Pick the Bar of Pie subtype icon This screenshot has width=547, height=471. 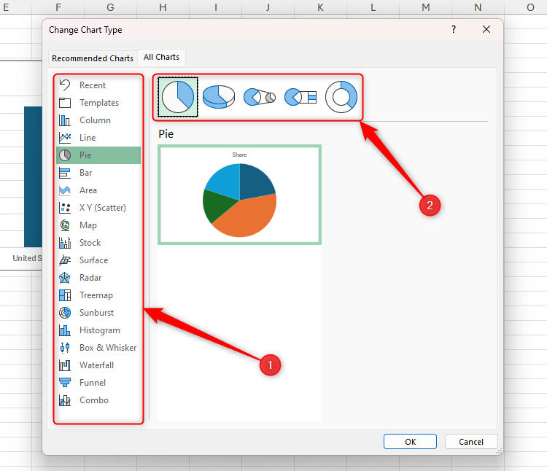pyautogui.click(x=299, y=97)
